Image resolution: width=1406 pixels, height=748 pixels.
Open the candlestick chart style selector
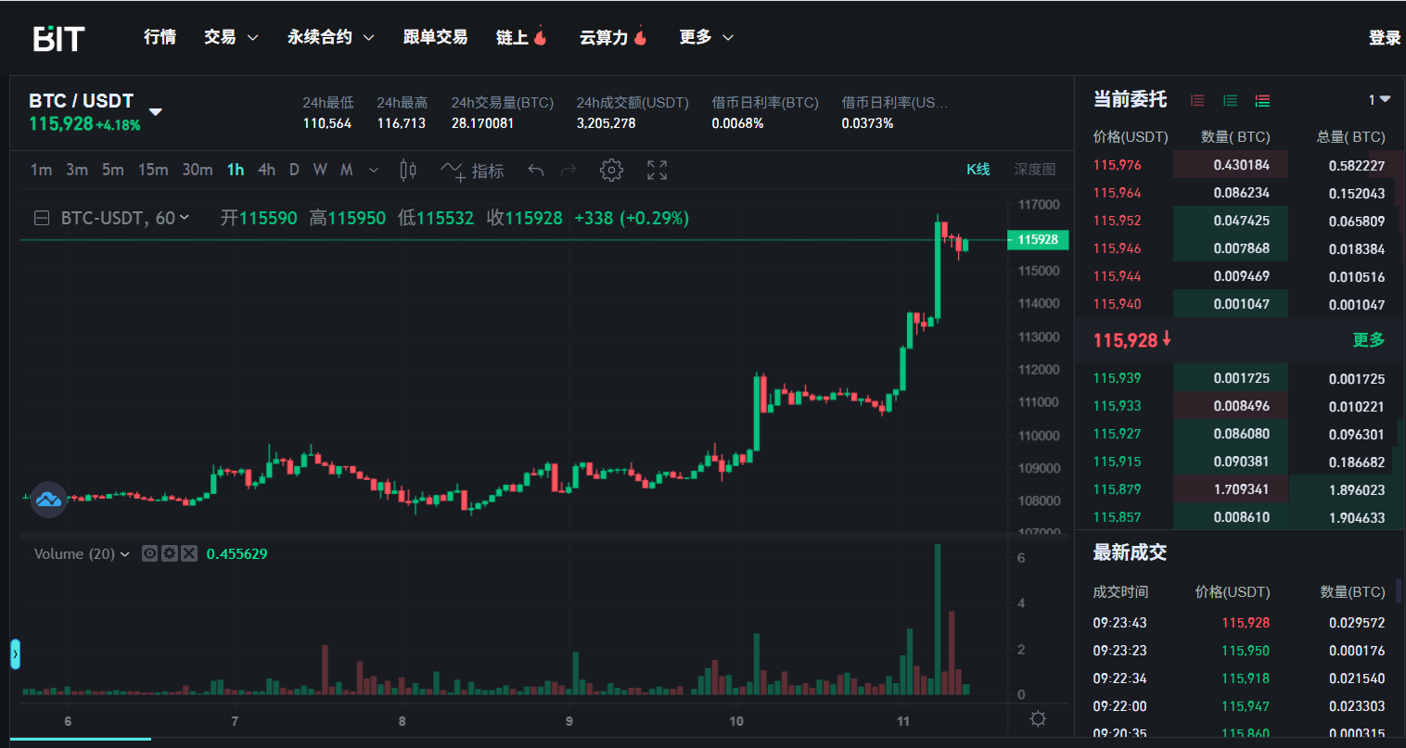pyautogui.click(x=408, y=171)
